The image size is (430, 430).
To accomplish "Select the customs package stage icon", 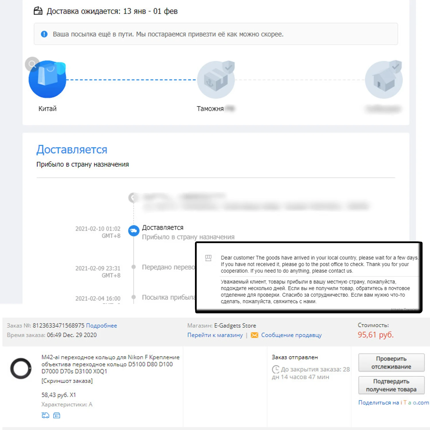I will coord(216,80).
